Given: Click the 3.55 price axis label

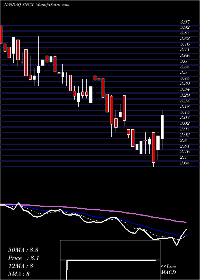Looking at the screenshot, I should tap(185, 67).
